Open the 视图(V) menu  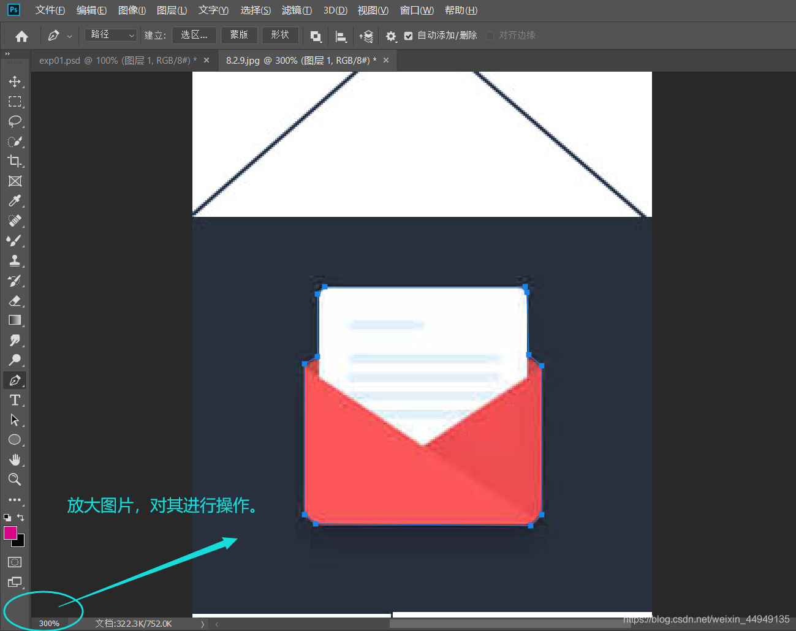[x=373, y=10]
